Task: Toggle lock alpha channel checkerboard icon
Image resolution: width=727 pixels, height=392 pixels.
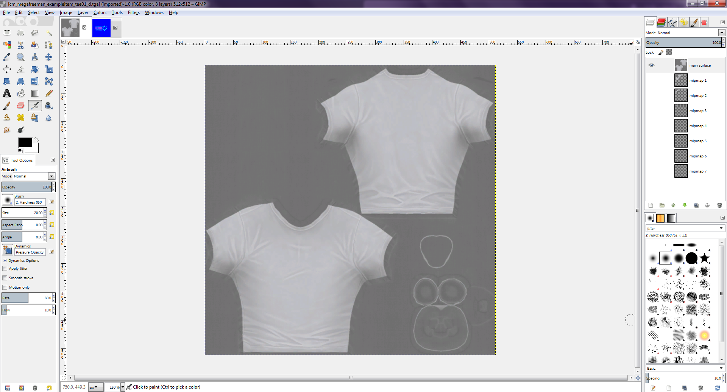Action: (x=669, y=52)
